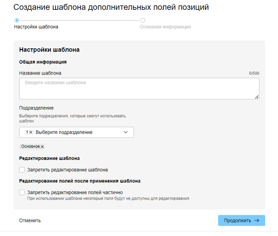Open the "Настройки шаблона" step label
This screenshot has height=236, width=278.
click(x=36, y=27)
